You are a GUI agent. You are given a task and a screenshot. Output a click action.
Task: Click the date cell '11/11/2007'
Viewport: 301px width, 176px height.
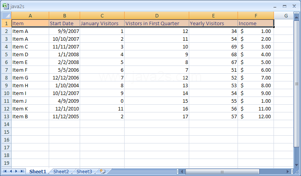pyautogui.click(x=65, y=47)
